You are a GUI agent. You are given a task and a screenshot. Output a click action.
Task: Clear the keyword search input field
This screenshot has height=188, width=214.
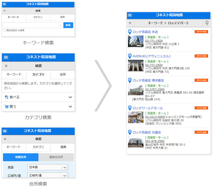click(60, 25)
